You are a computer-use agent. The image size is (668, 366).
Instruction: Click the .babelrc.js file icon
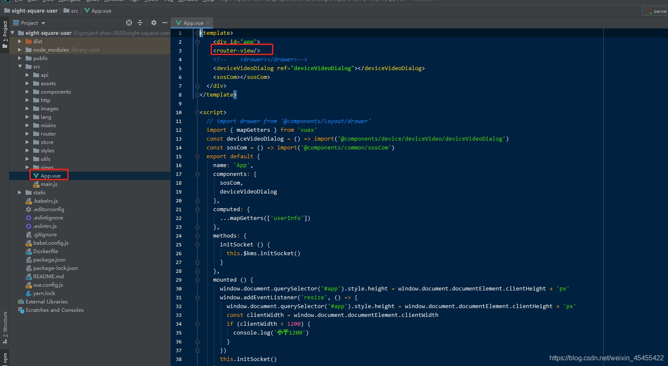click(x=29, y=201)
